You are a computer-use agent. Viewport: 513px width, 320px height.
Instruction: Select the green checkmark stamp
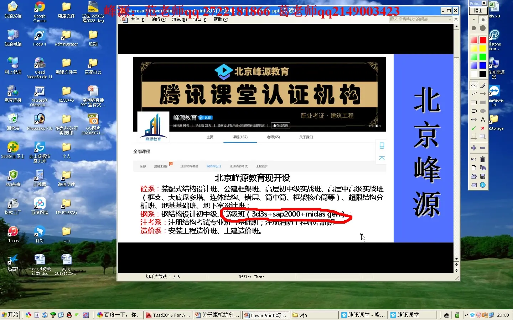(x=474, y=128)
